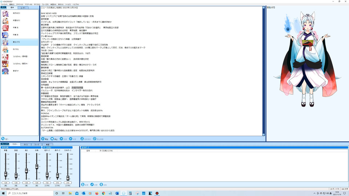This screenshot has width=349, height=196.
Task: Select the blonde 弦巻マキ voice avatar
Action: coord(5,49)
